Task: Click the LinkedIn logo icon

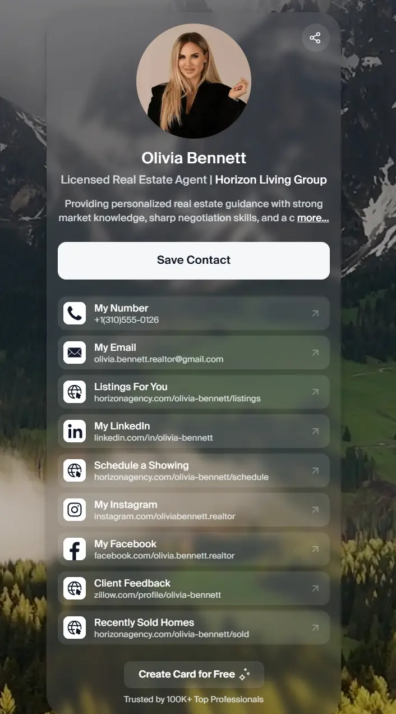Action: click(75, 431)
